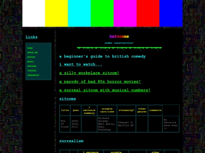
Task: Click the 'Richard Ayoade, Matt Berry' cast cell
Action: click(107, 124)
